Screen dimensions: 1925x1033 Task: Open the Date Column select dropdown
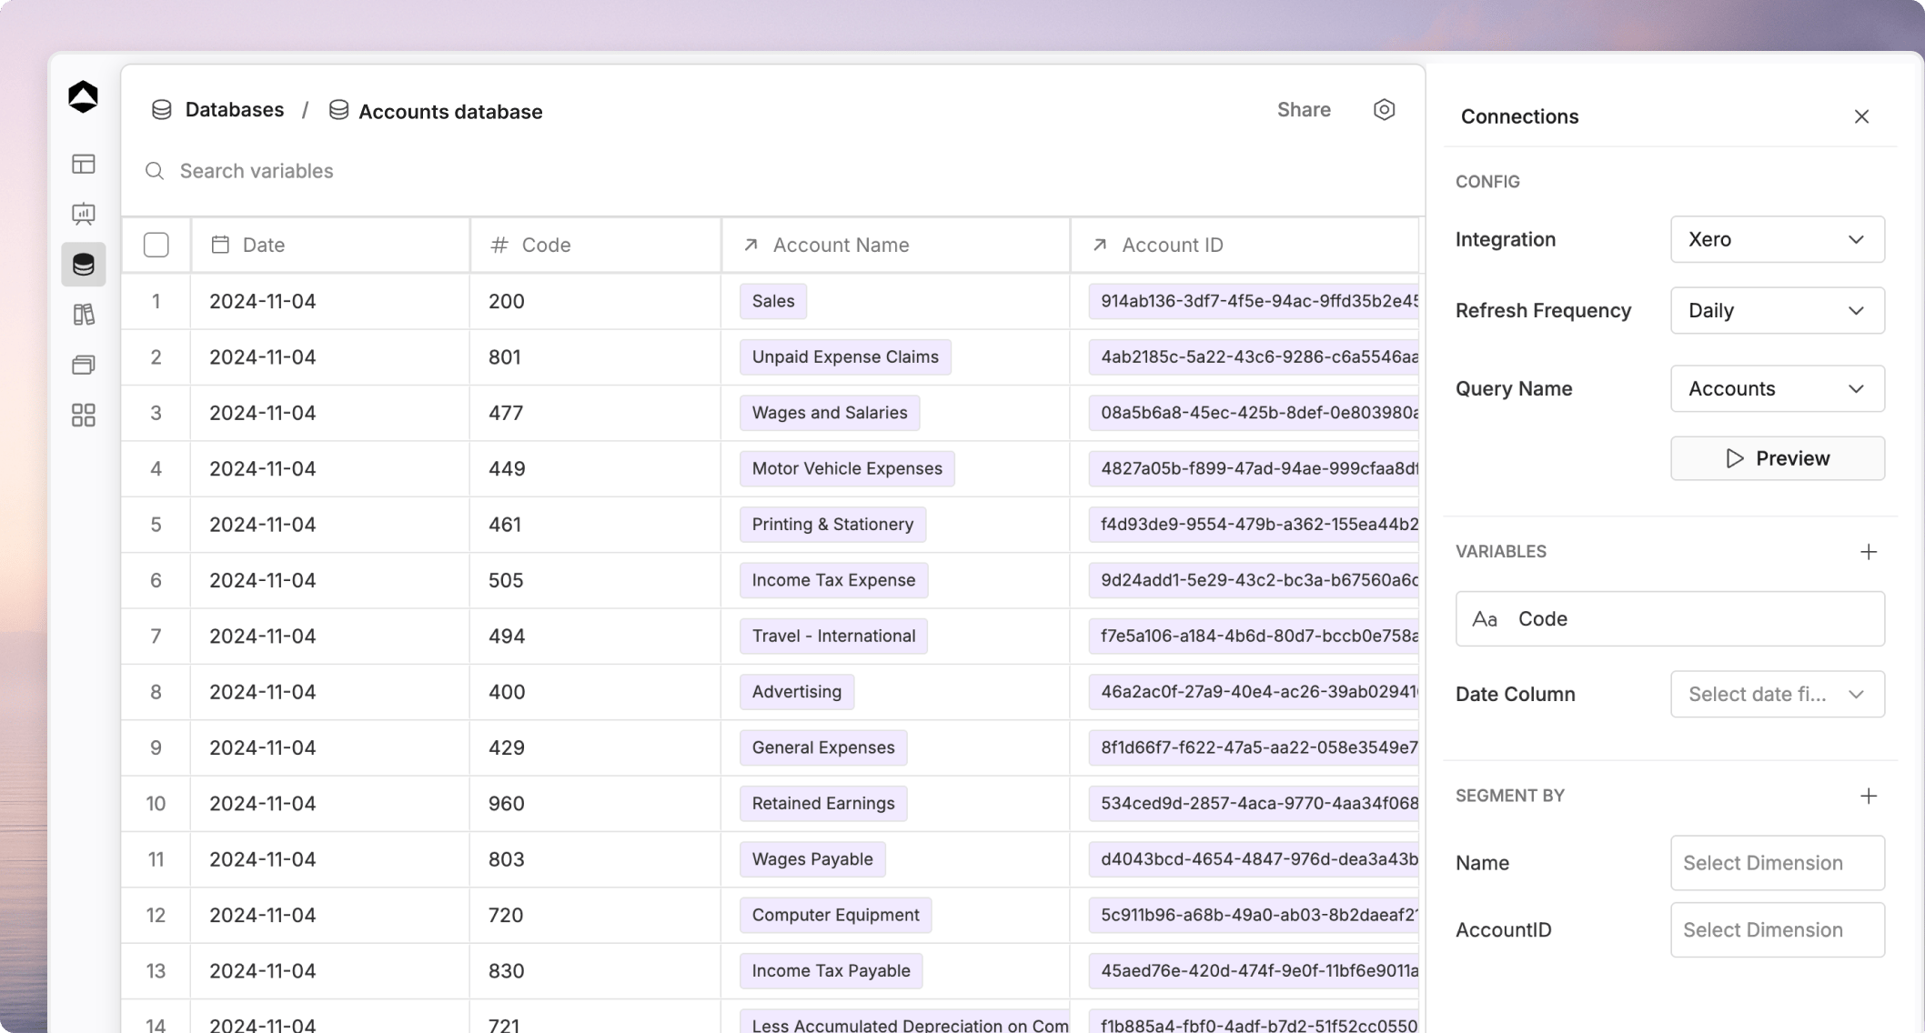[x=1777, y=694]
